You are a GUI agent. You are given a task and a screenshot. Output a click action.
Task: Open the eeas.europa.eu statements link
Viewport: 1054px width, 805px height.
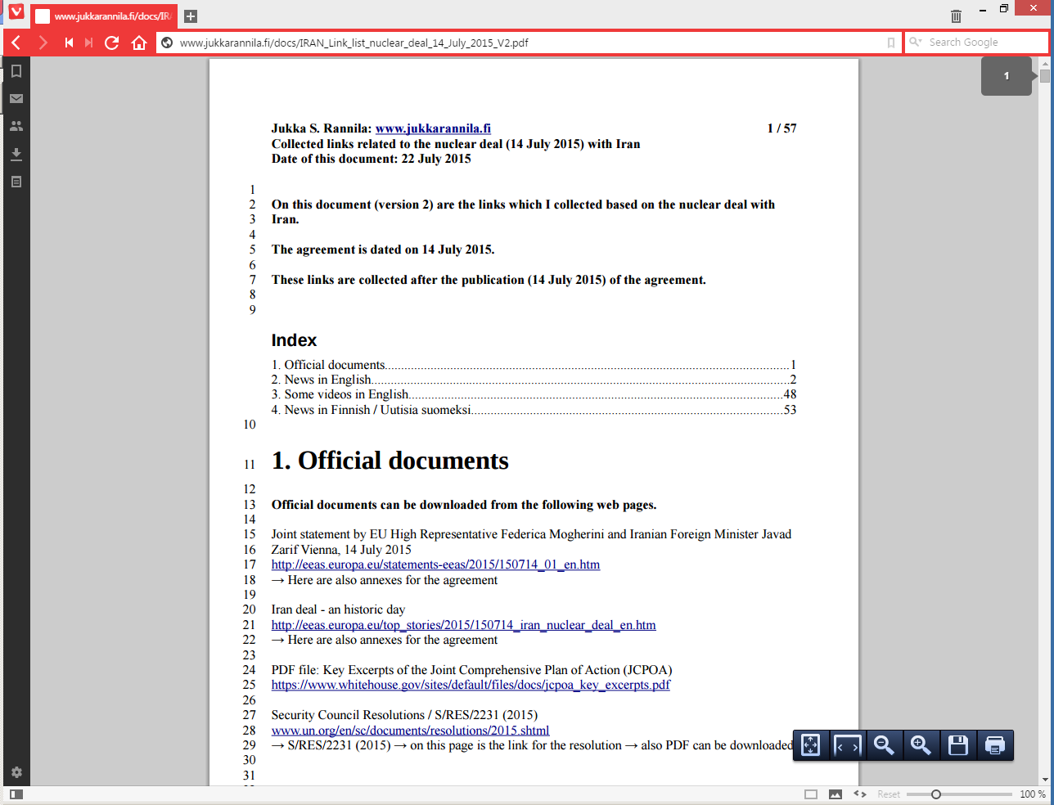pos(435,564)
